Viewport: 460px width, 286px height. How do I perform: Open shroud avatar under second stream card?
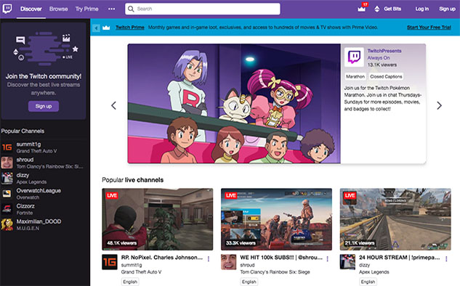[x=228, y=262]
